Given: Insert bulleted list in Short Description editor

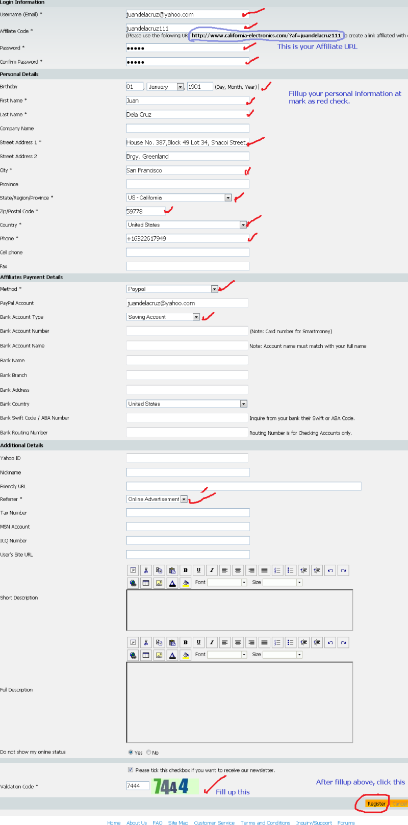Looking at the screenshot, I should pyautogui.click(x=291, y=570).
